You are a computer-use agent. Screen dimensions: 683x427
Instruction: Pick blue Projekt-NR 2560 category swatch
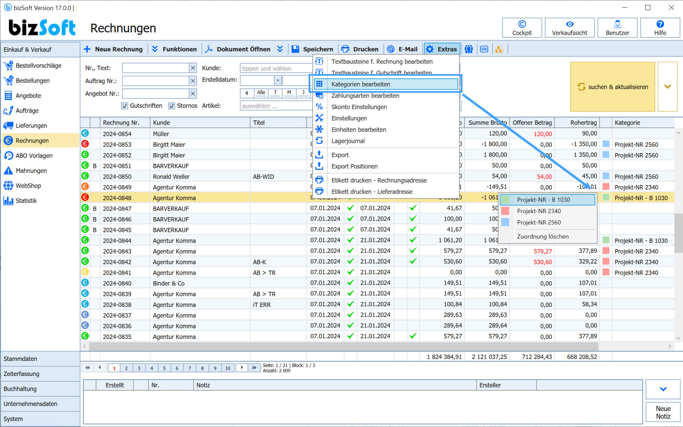click(505, 222)
